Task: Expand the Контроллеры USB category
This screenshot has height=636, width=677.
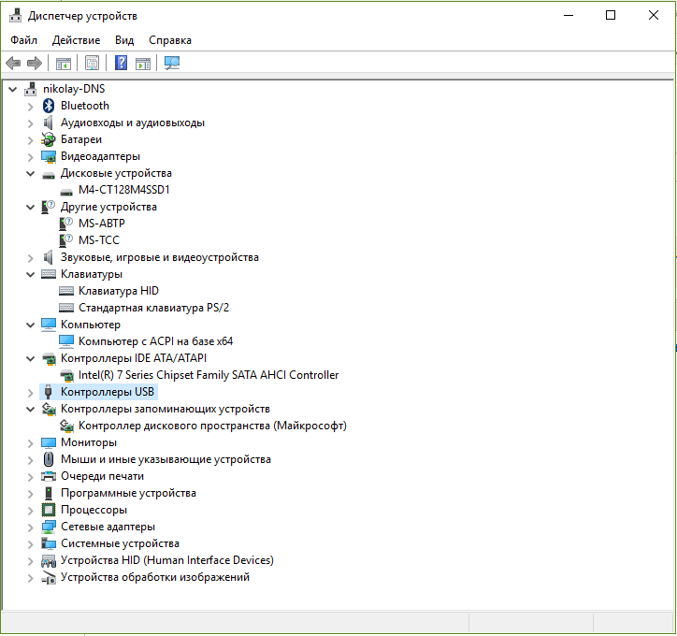Action: [30, 393]
